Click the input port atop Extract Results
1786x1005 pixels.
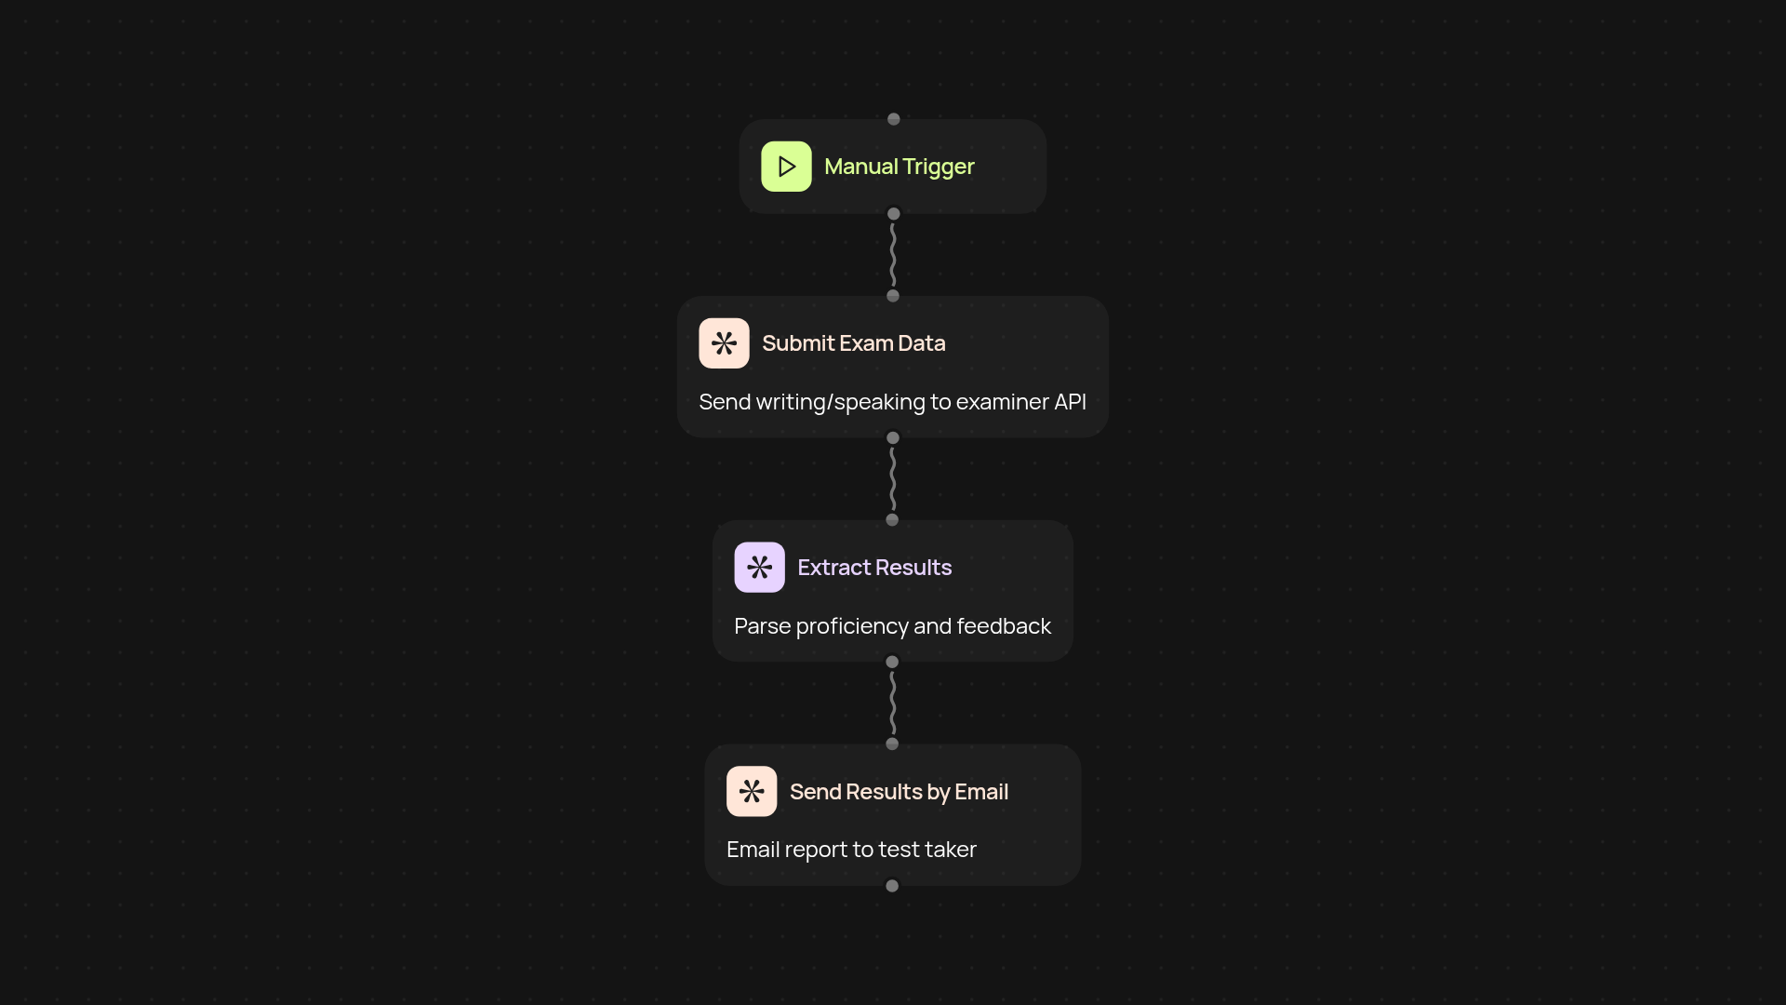point(892,520)
